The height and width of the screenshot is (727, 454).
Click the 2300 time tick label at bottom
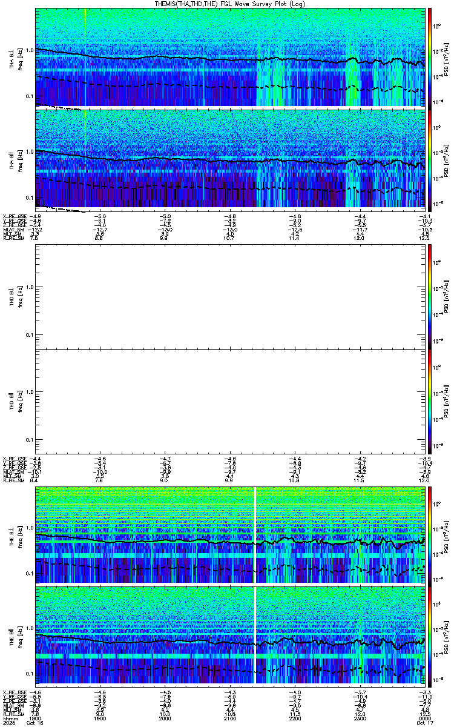click(360, 719)
